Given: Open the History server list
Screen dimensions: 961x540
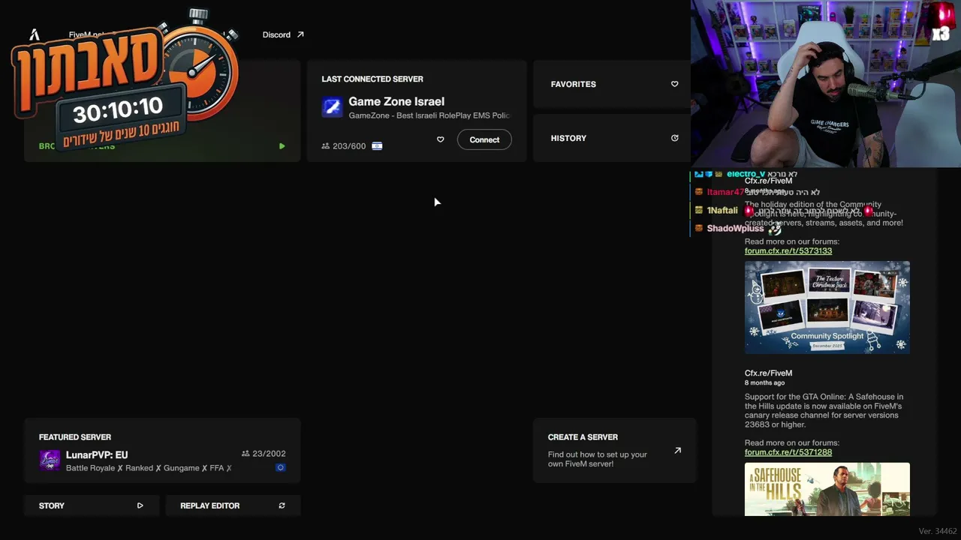Looking at the screenshot, I should point(612,138).
